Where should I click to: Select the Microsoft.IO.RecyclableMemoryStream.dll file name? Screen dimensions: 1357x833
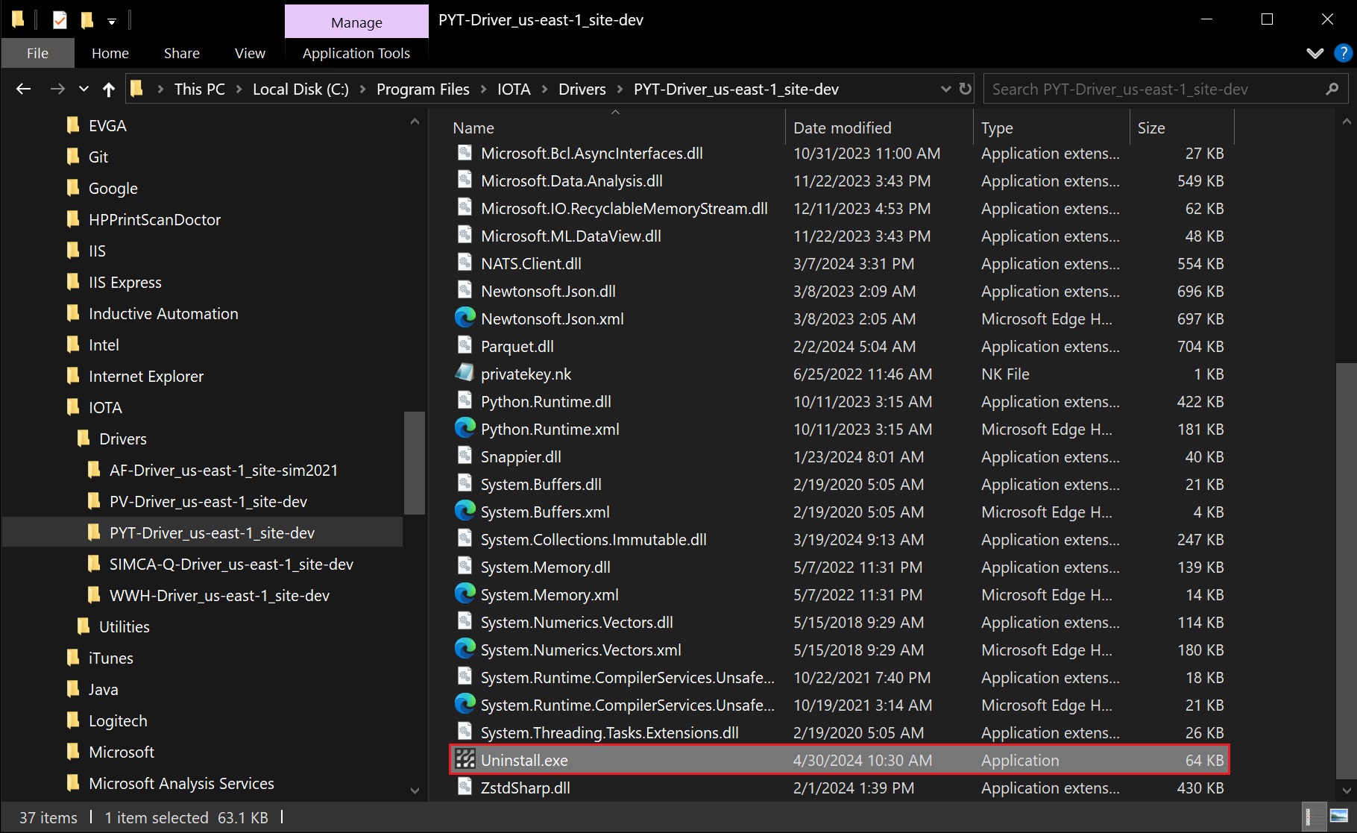click(x=624, y=208)
